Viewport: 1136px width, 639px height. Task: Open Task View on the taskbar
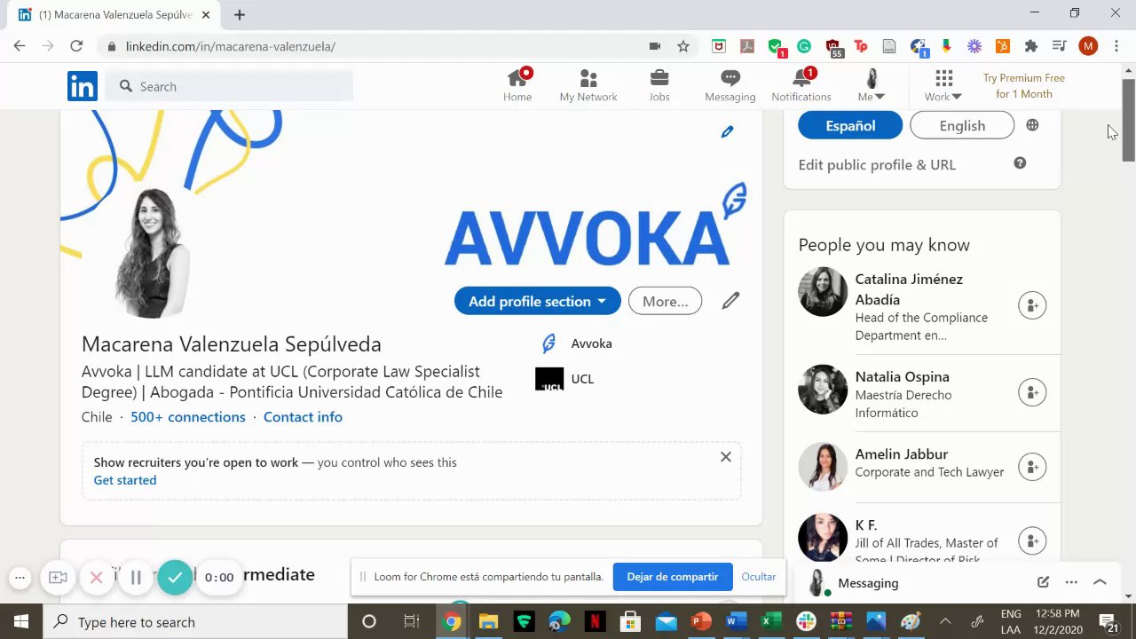[411, 621]
